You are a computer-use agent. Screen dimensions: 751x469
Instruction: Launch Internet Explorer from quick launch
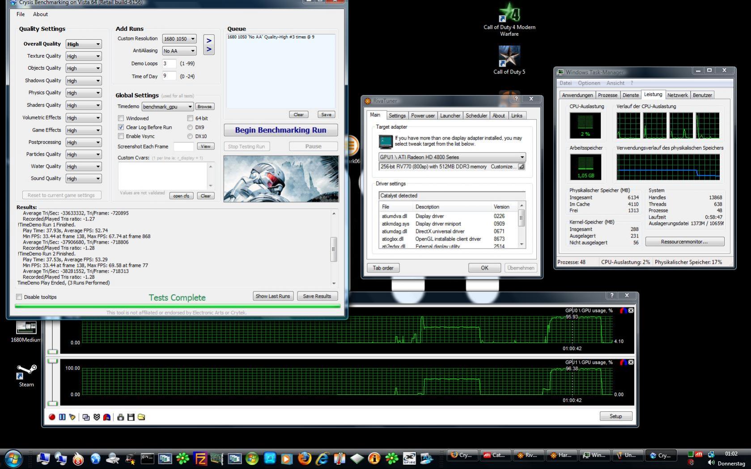(322, 458)
